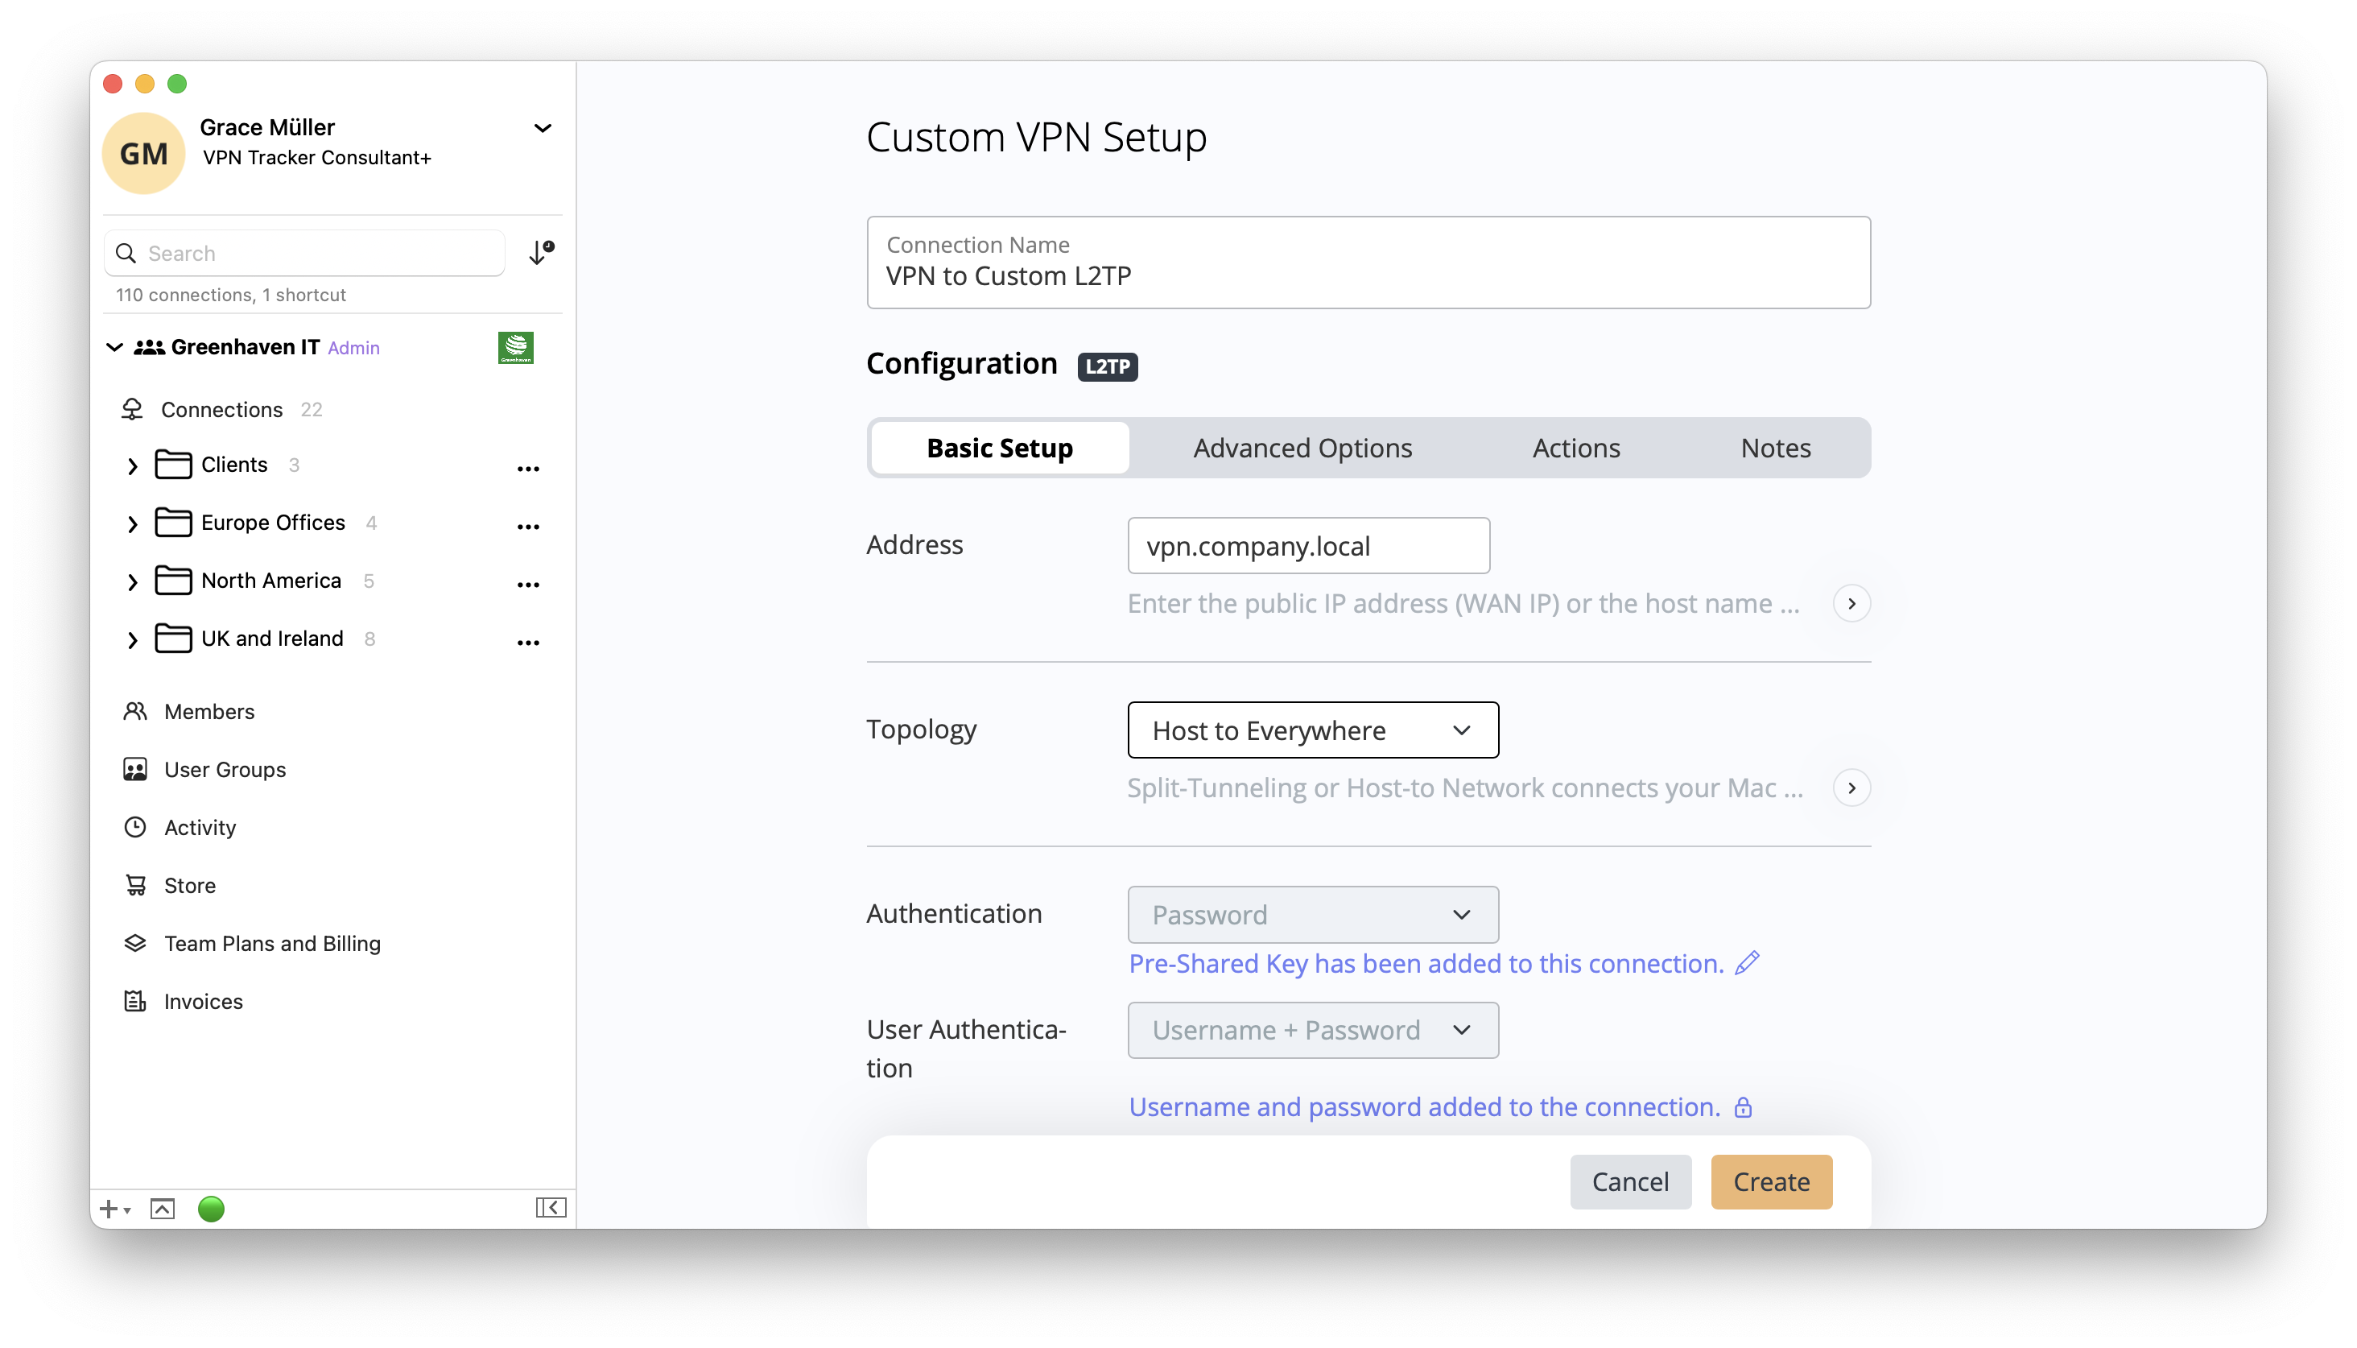Click the lock icon after username message
This screenshot has width=2357, height=1348.
coord(1743,1107)
